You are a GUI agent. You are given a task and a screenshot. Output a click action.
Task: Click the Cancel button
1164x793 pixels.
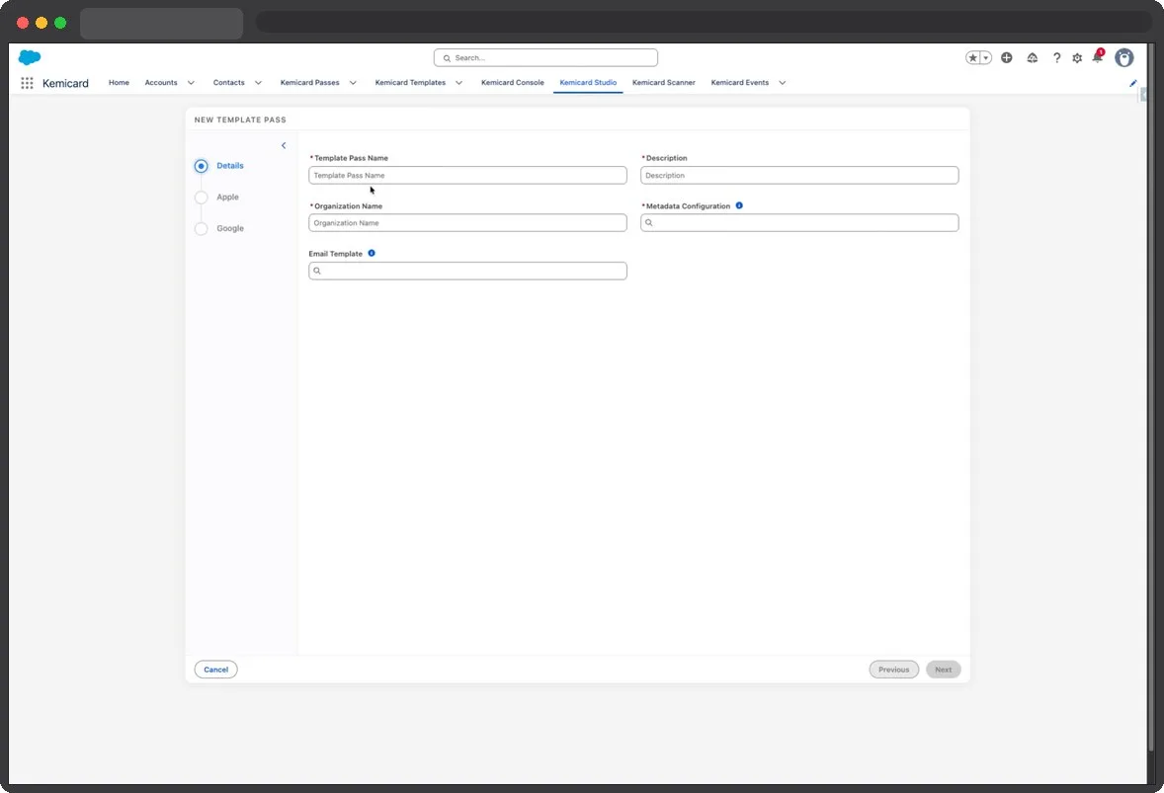pyautogui.click(x=216, y=670)
